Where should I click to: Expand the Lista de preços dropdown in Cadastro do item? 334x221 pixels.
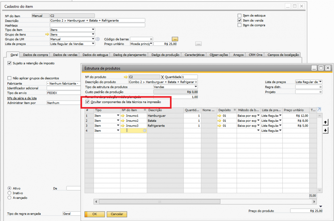coord(93,44)
